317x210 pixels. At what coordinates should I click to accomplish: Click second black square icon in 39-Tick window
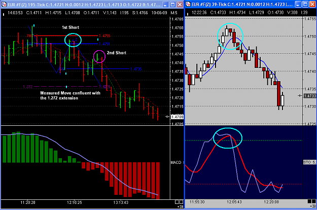[314, 201]
